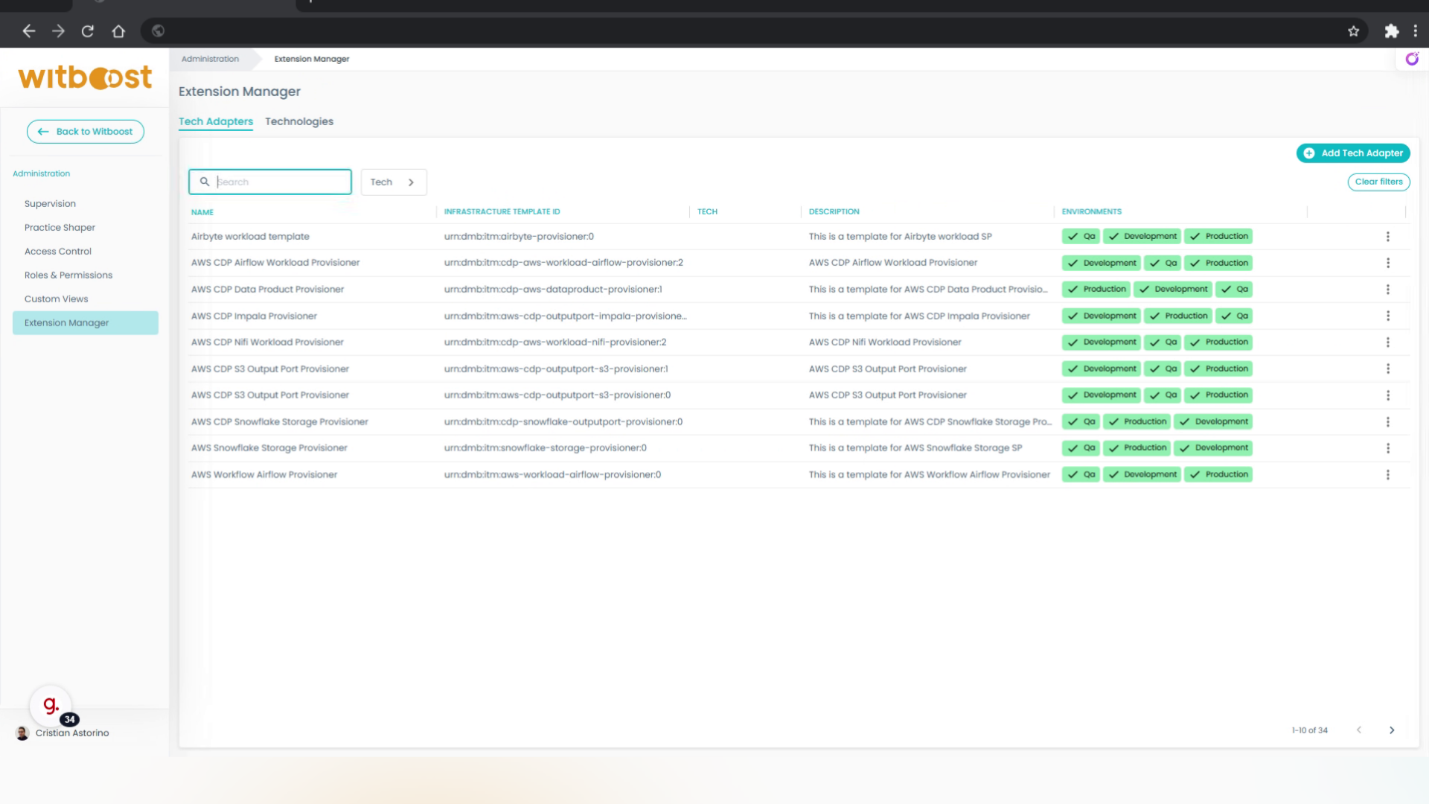Screen dimensions: 1429x804
Task: Go to previous page of results
Action: click(1359, 730)
